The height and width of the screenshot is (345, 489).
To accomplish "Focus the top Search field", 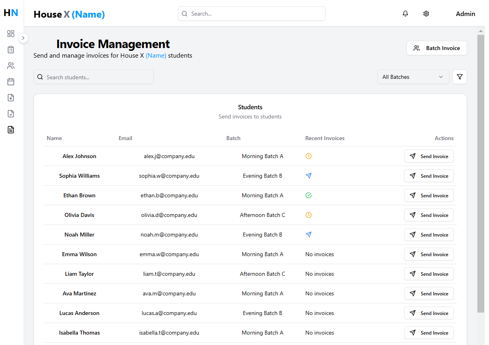I will tap(252, 14).
